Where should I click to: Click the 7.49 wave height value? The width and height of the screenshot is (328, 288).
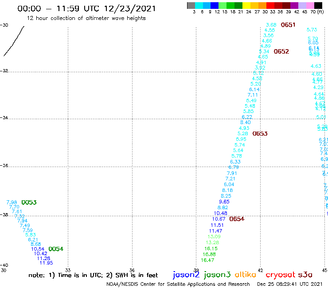click(25, 226)
